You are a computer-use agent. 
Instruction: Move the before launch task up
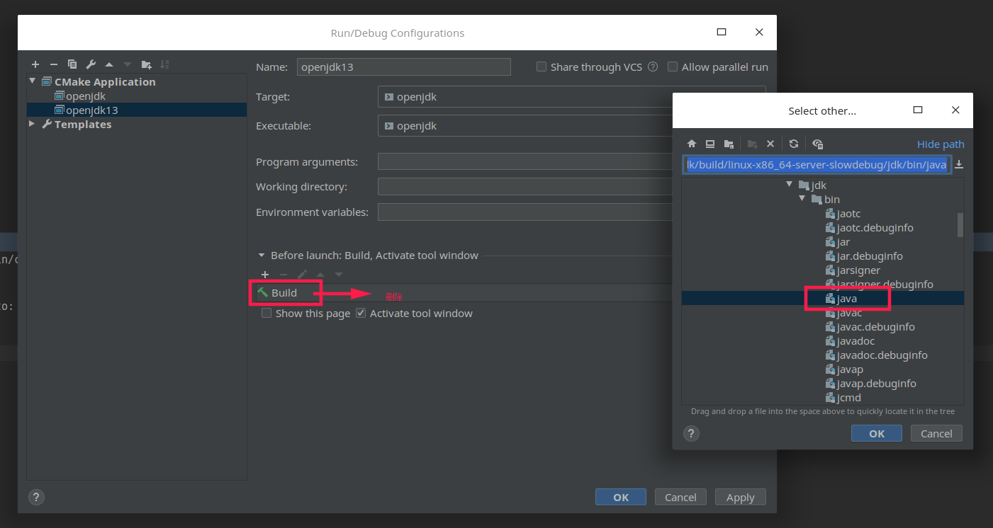[x=320, y=275]
